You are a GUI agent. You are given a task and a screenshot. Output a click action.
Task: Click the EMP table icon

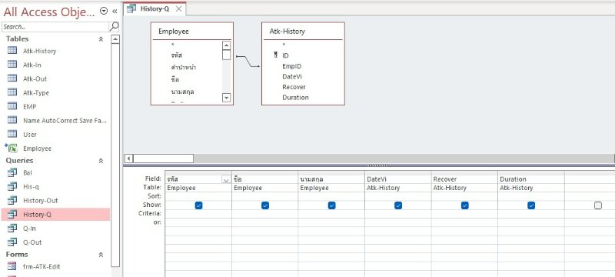coord(12,106)
